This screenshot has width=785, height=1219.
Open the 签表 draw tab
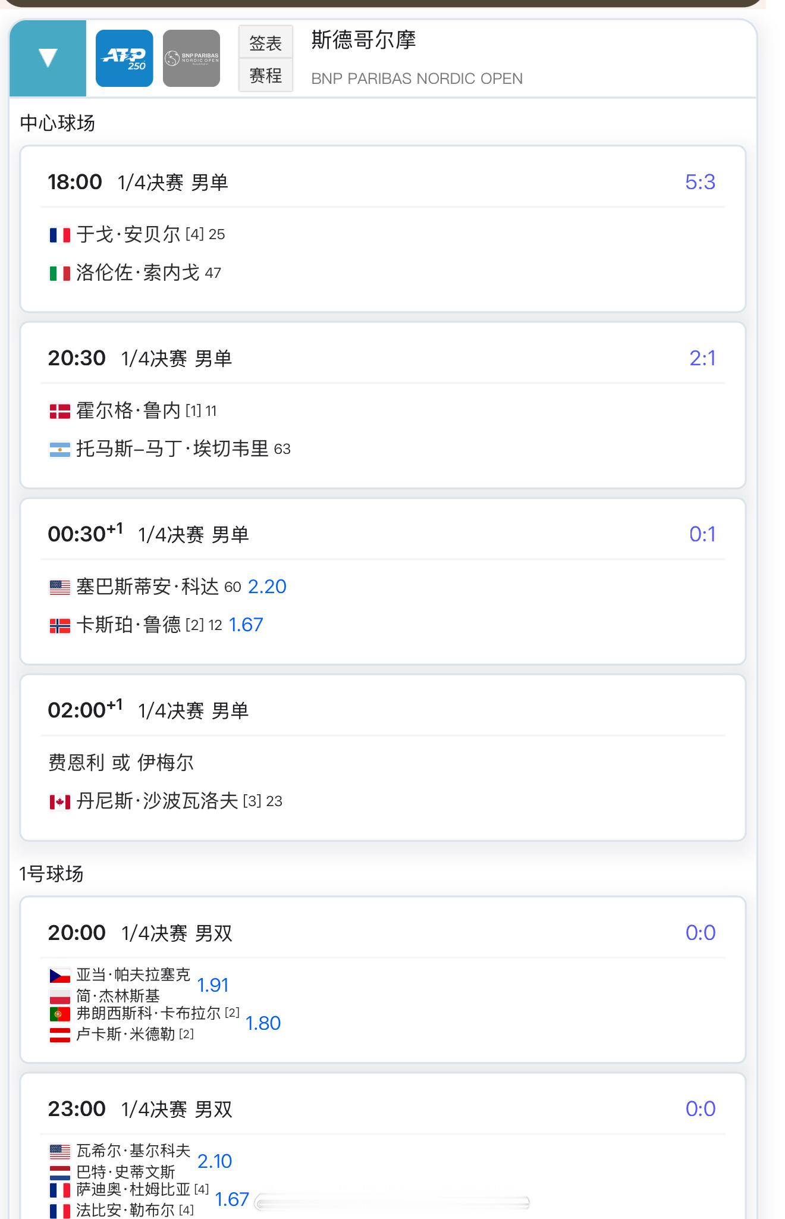tap(265, 42)
